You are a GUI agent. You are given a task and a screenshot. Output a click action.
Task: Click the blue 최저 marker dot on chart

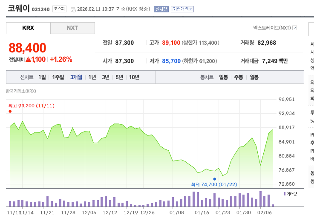click(215, 179)
